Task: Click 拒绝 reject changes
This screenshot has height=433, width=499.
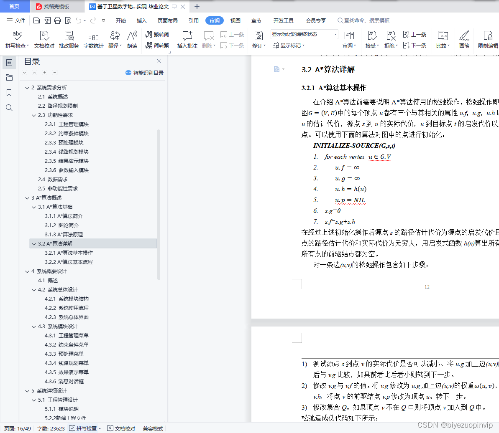Action: pos(391,40)
